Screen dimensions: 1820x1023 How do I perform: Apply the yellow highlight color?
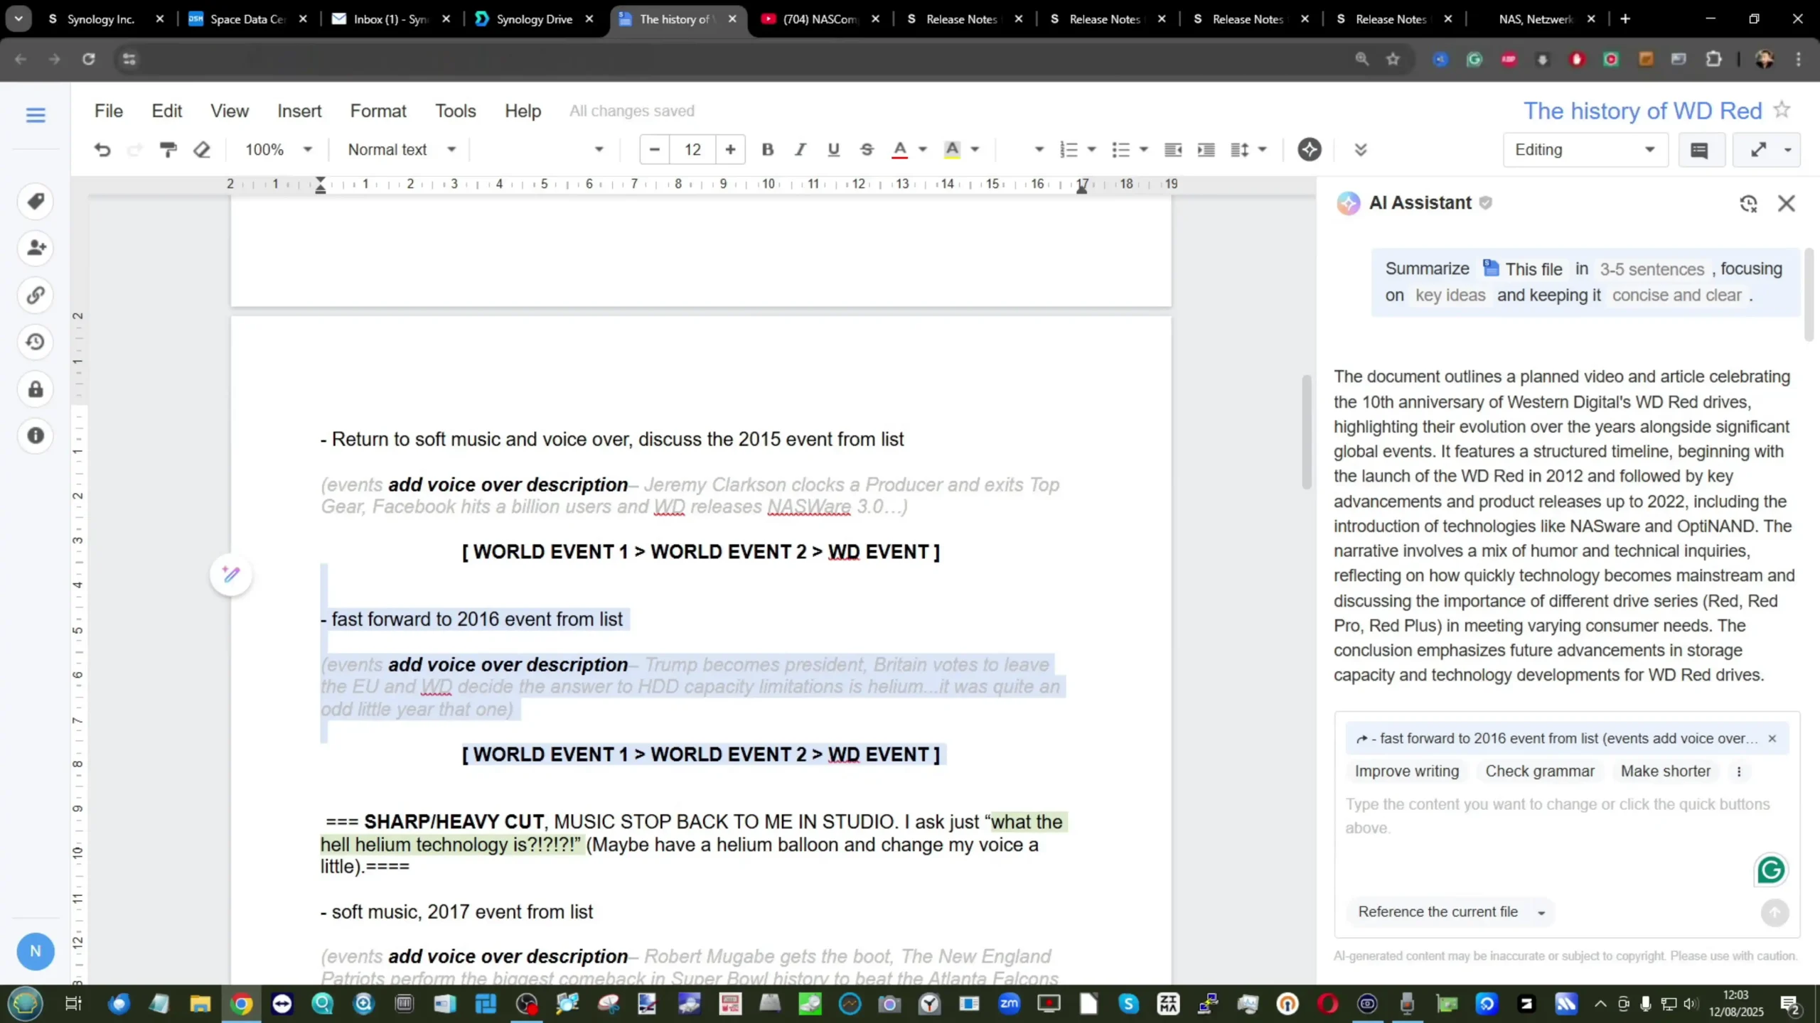952,150
